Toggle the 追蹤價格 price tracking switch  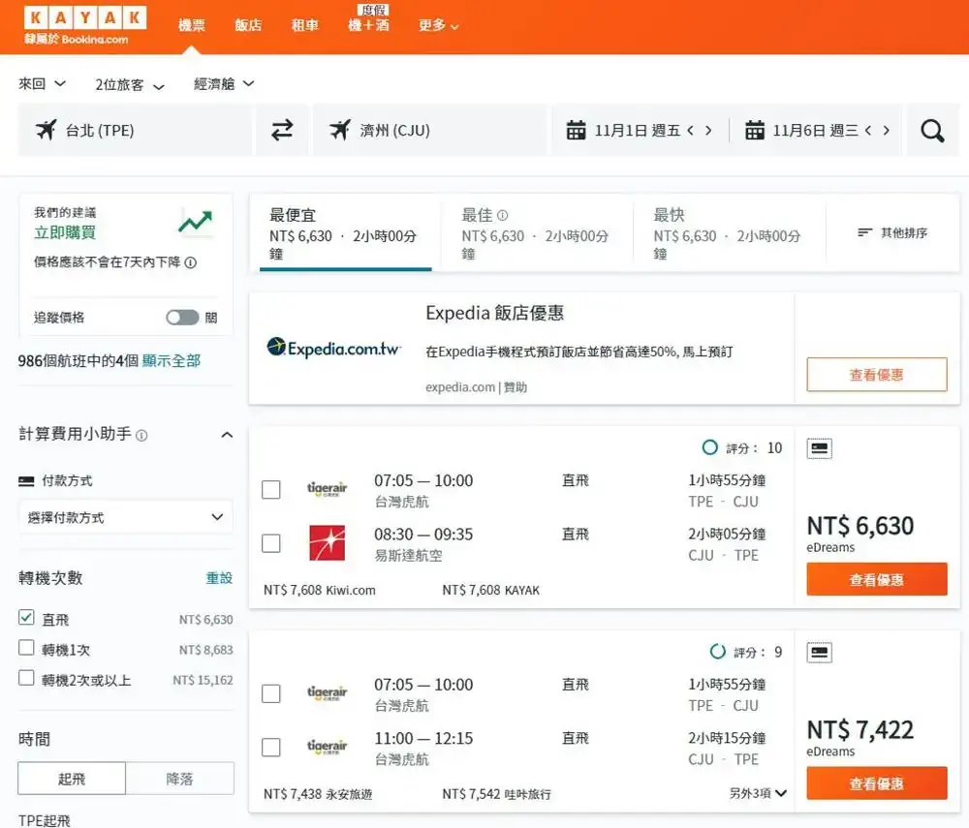[182, 318]
